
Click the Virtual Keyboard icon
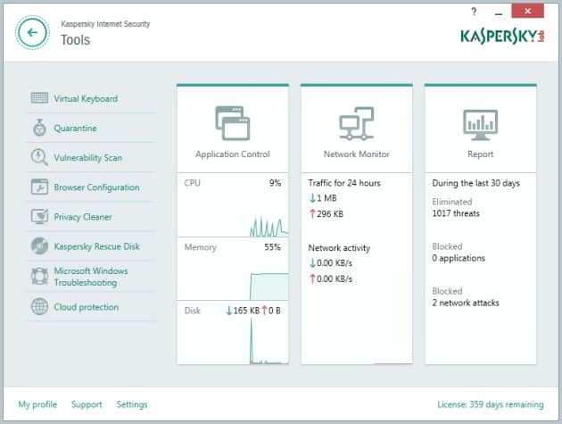point(39,98)
